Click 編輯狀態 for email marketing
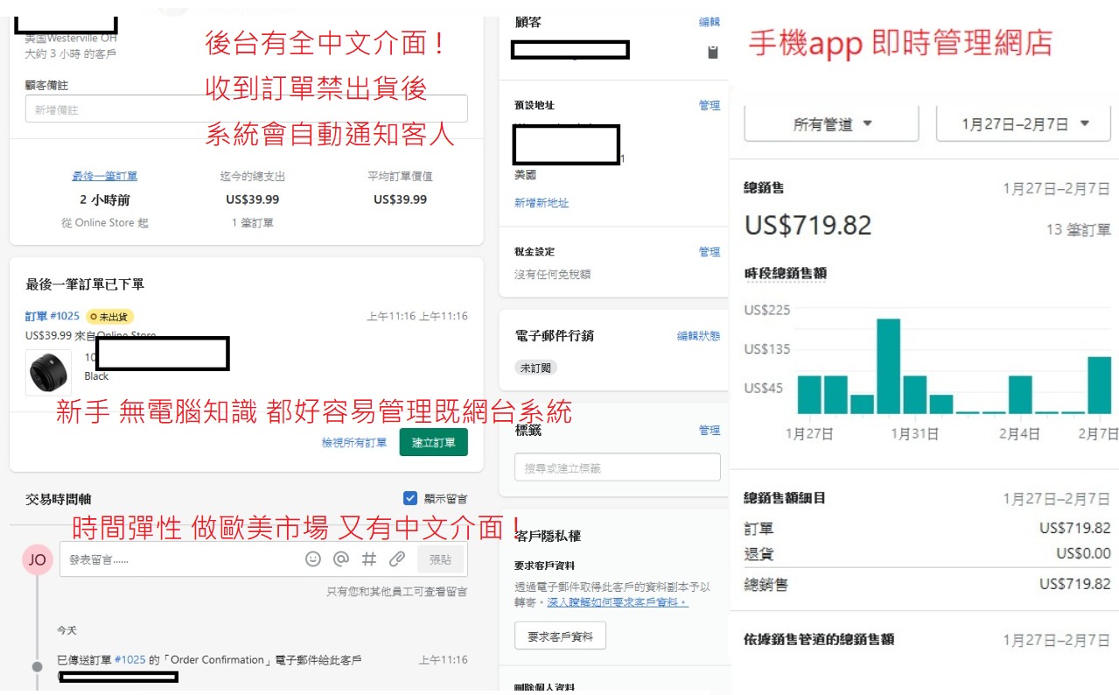1119x695 pixels. pyautogui.click(x=698, y=335)
